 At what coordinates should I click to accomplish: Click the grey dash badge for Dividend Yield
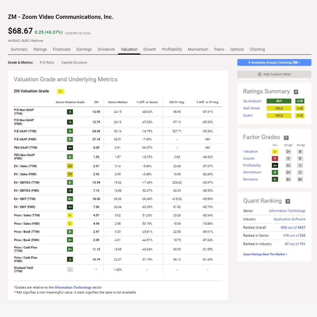70,269
